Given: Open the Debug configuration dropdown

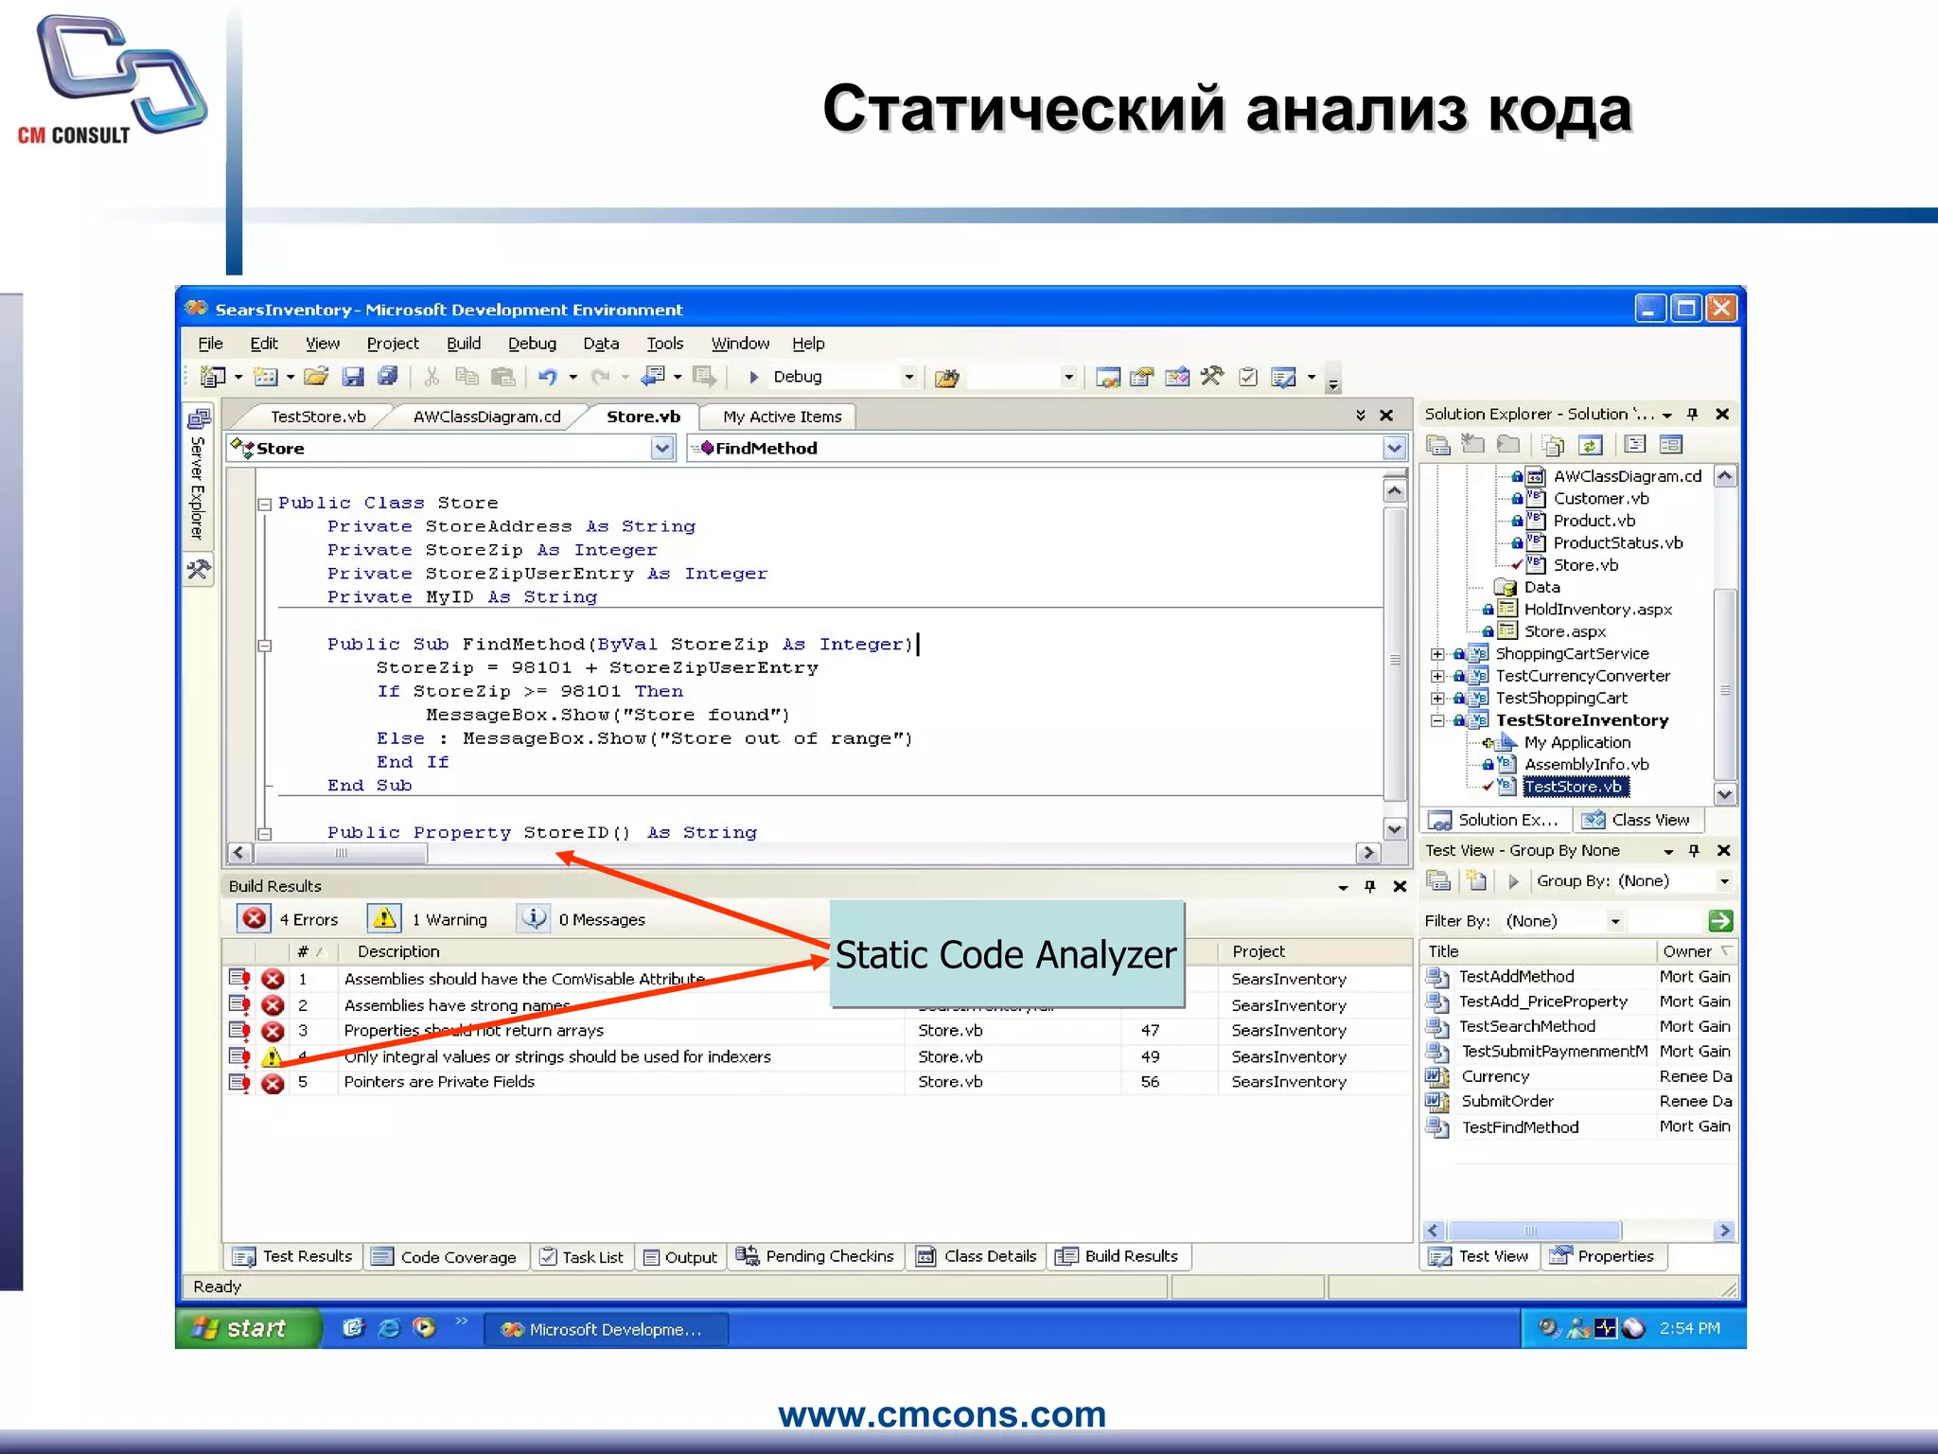Looking at the screenshot, I should [x=908, y=377].
